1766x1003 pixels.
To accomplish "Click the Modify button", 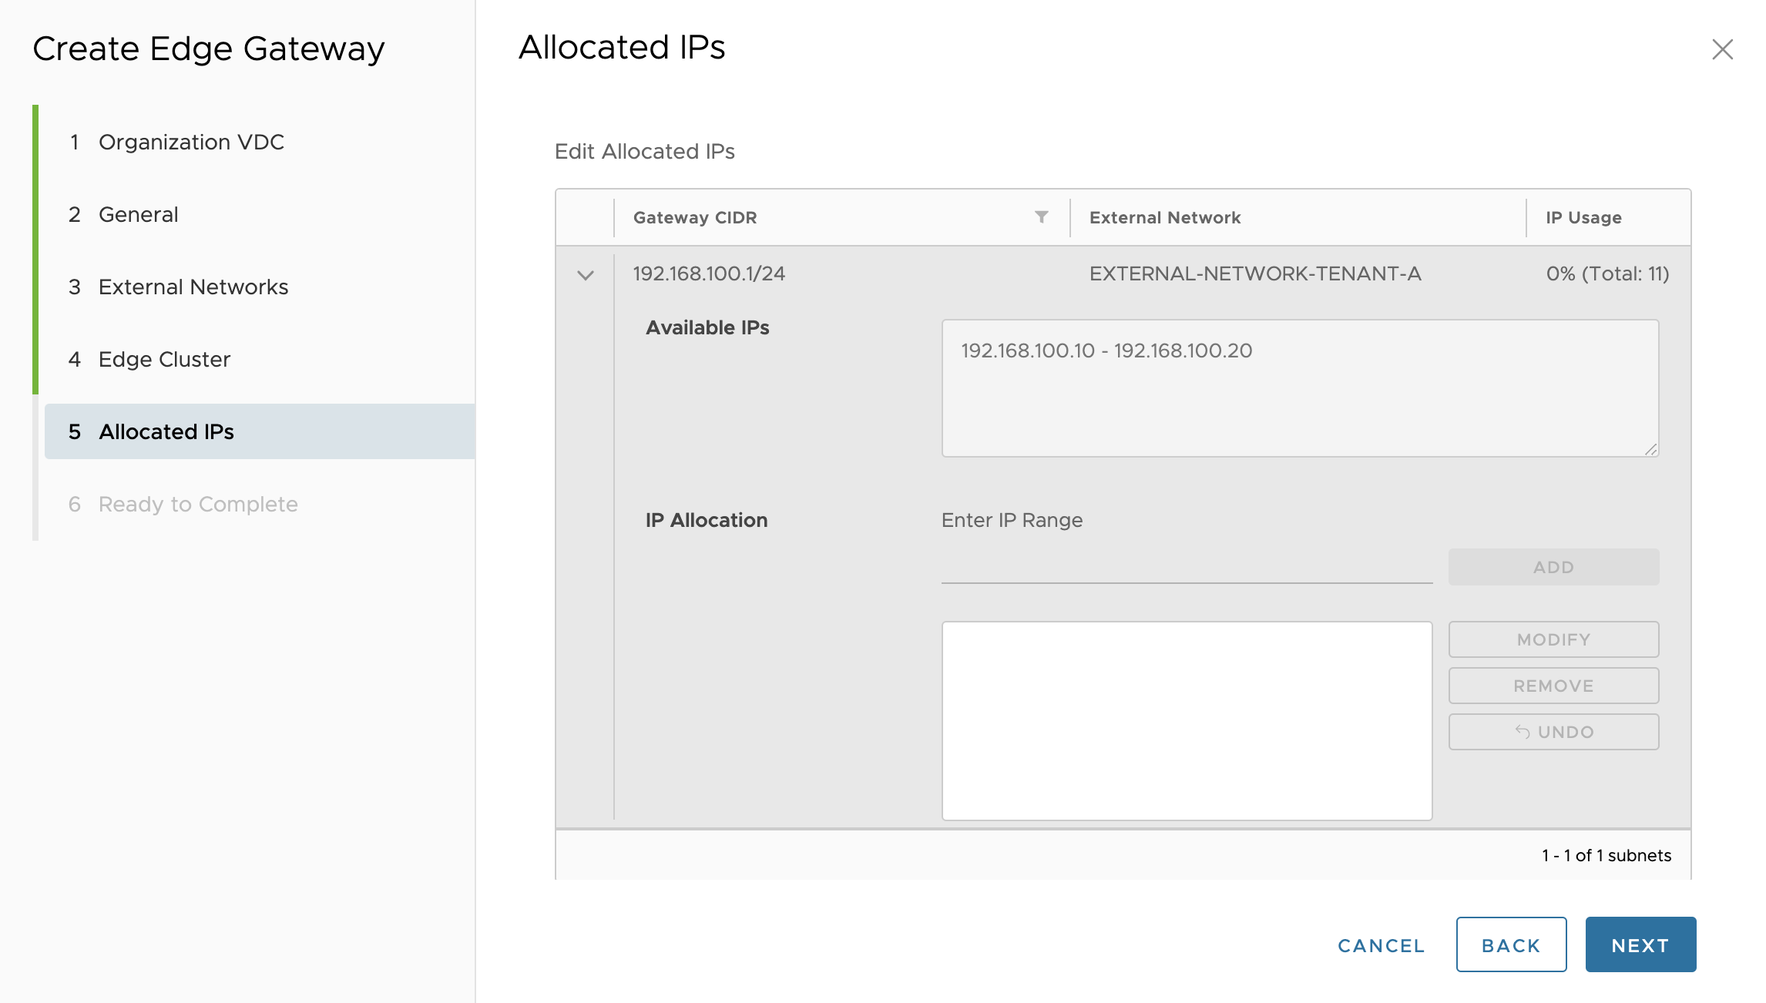I will pos(1553,639).
